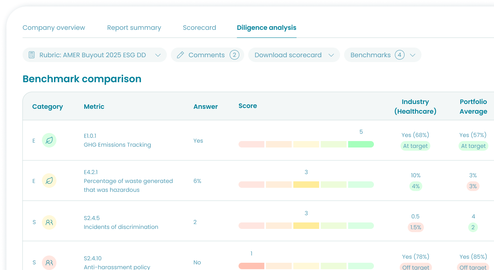Click the people icon for Incidents of discrimination
This screenshot has height=270, width=494.
pyautogui.click(x=49, y=222)
